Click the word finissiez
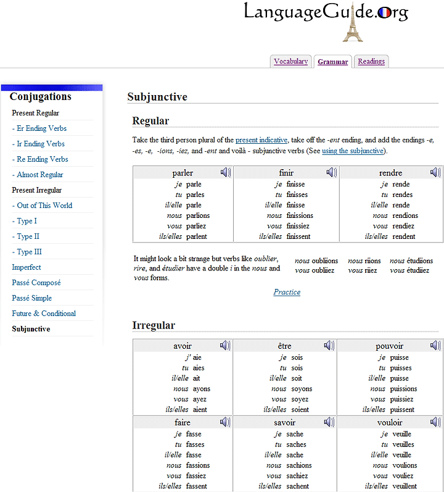Viewport: 444px width, 492px height. coord(298,226)
